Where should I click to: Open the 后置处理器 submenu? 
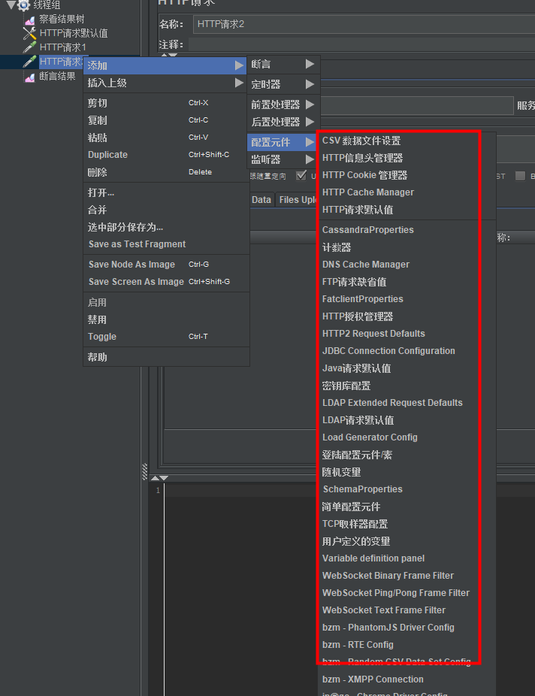coord(283,122)
